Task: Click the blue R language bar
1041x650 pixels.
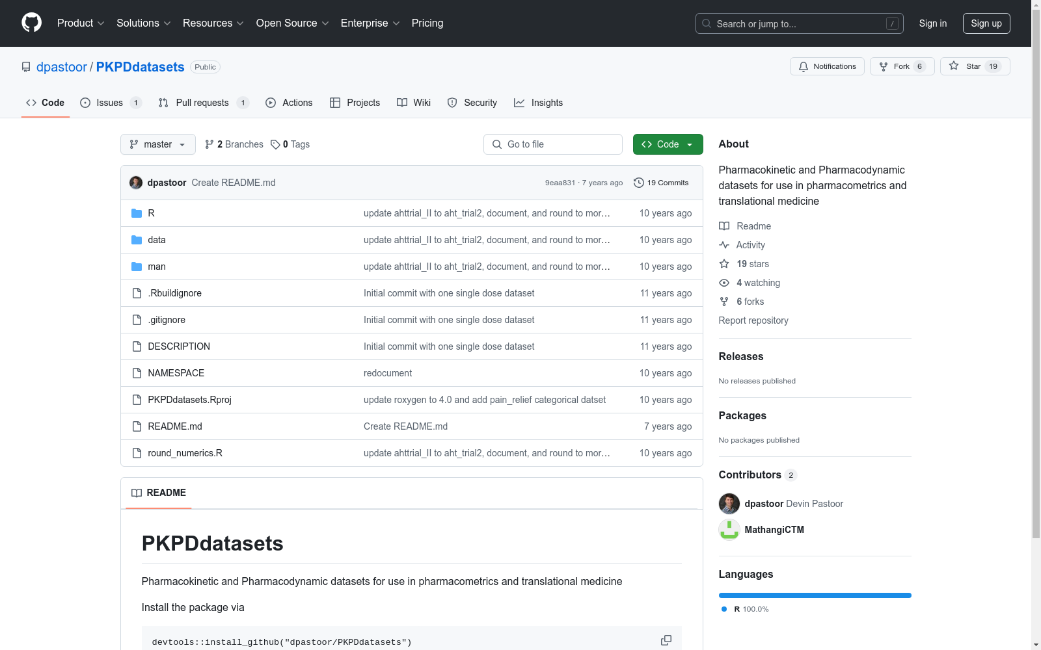Action: (815, 595)
